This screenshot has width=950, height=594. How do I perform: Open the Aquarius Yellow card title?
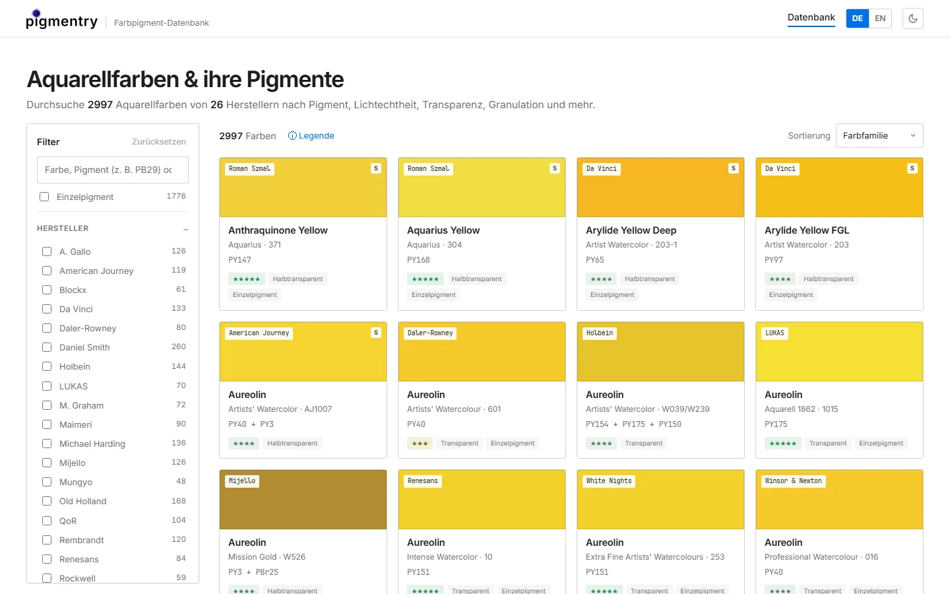pyautogui.click(x=443, y=230)
